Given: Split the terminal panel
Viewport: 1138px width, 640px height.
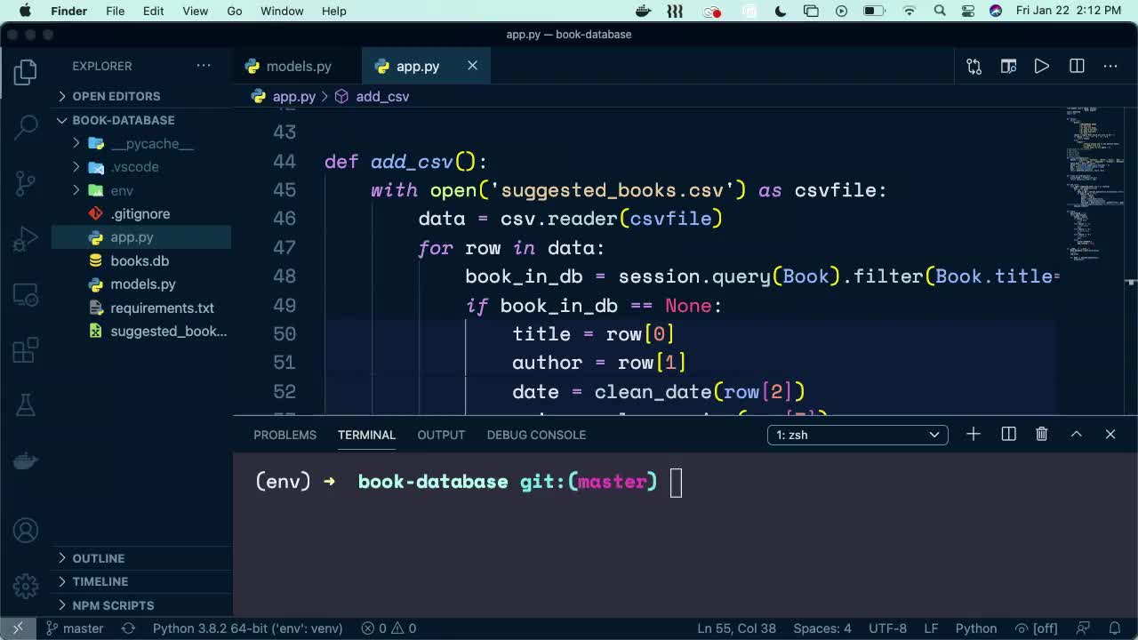Looking at the screenshot, I should [x=1008, y=434].
